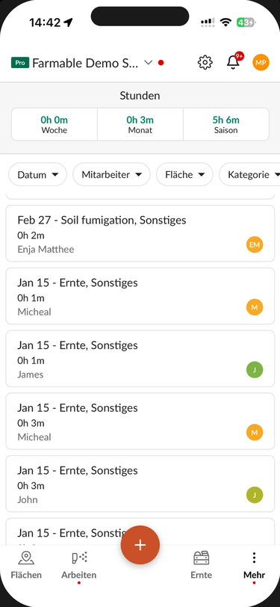Open the Fläche filter dropdown

point(184,175)
